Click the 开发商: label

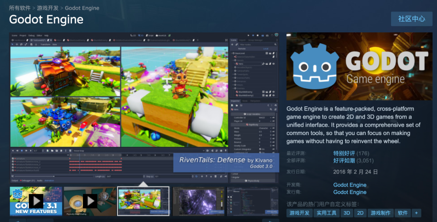pos(294,185)
